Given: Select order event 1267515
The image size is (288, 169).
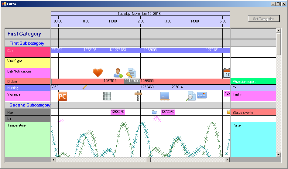Looking at the screenshot, I should coord(110,81).
